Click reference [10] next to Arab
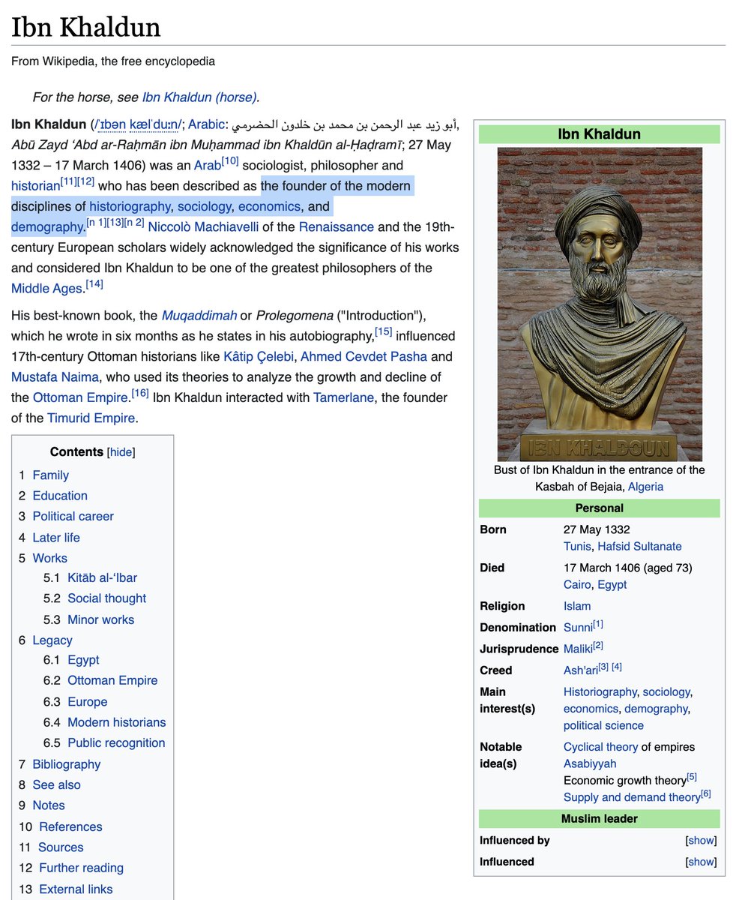 point(229,161)
